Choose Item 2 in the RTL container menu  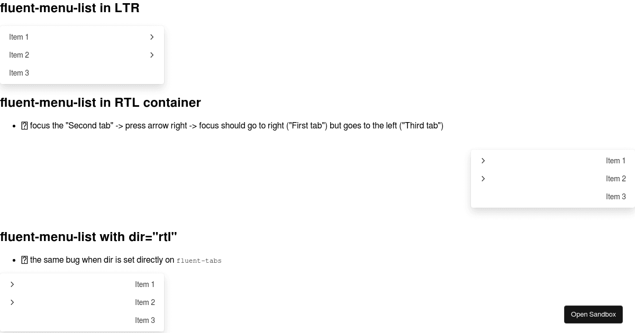point(615,179)
